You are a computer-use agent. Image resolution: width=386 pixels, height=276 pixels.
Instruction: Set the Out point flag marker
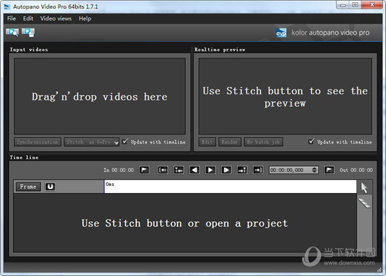click(329, 170)
